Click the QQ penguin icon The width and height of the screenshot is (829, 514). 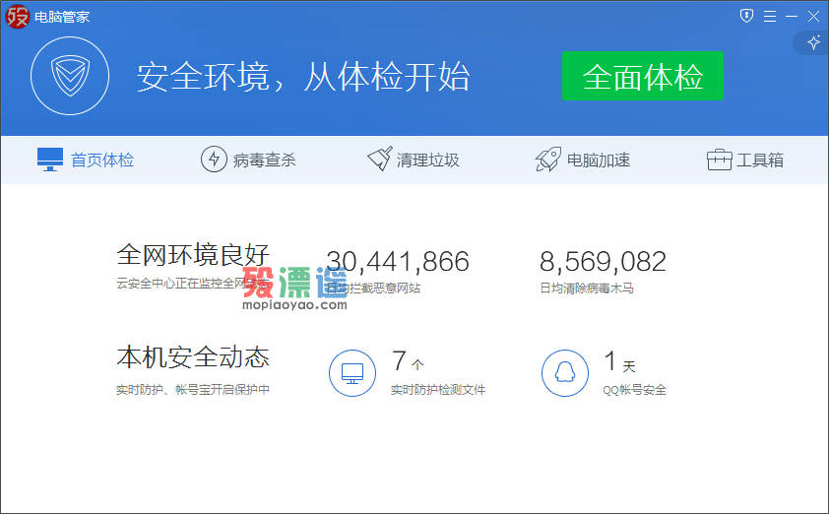pos(565,373)
